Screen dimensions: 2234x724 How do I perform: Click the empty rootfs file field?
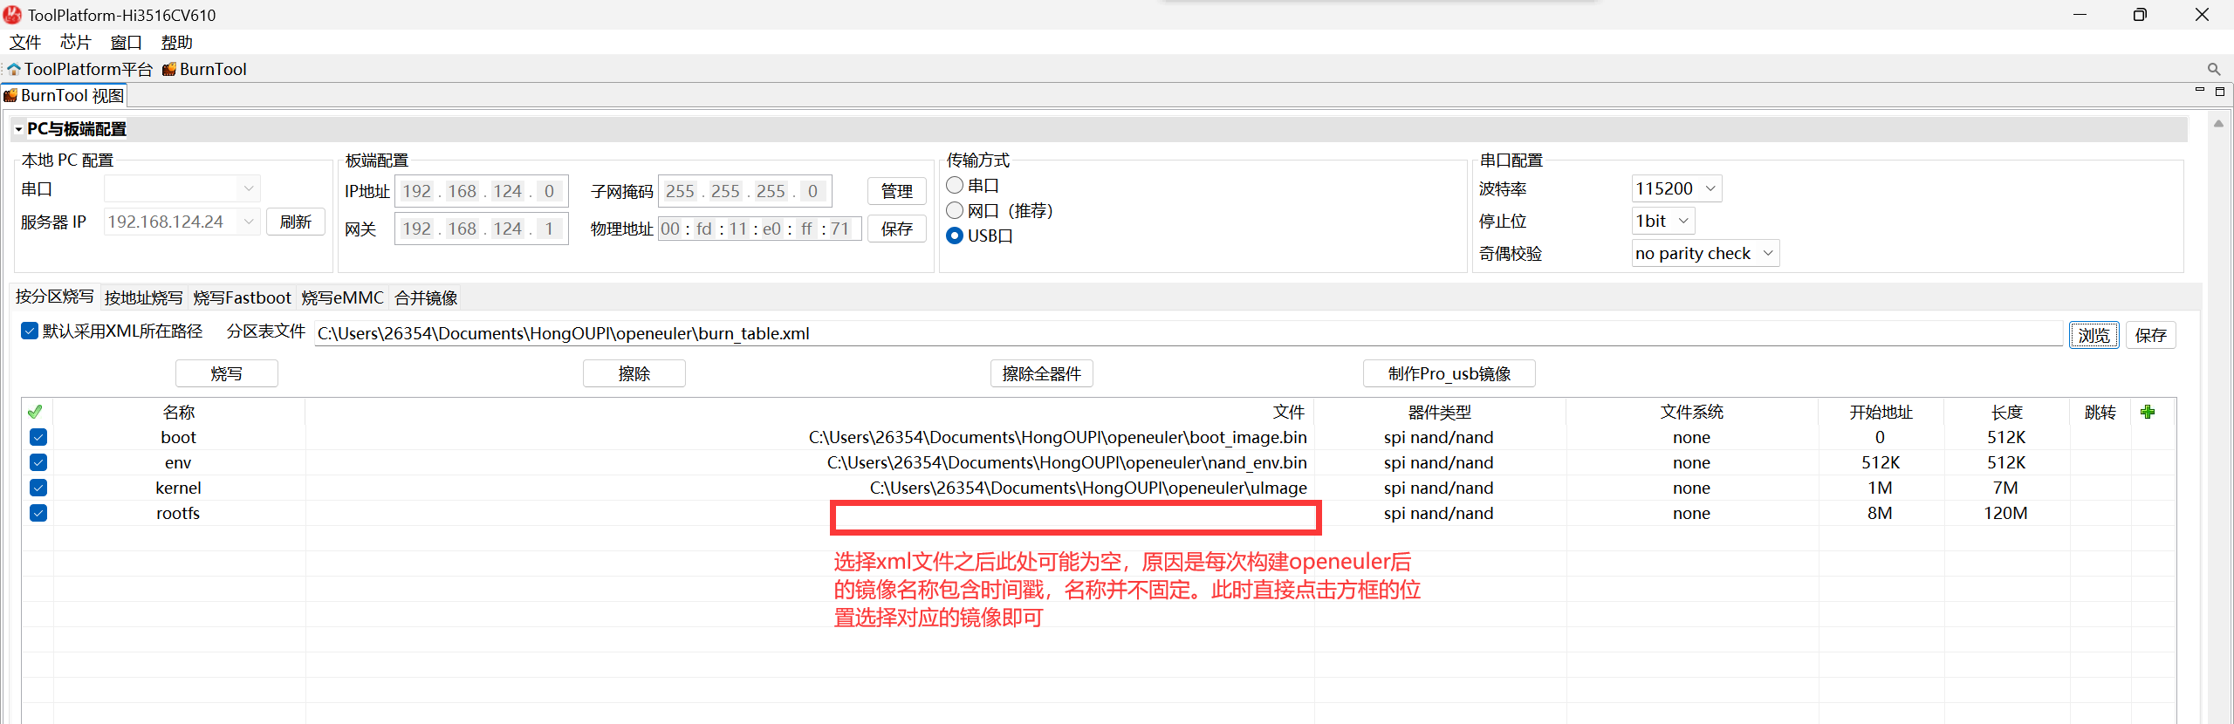(1075, 516)
